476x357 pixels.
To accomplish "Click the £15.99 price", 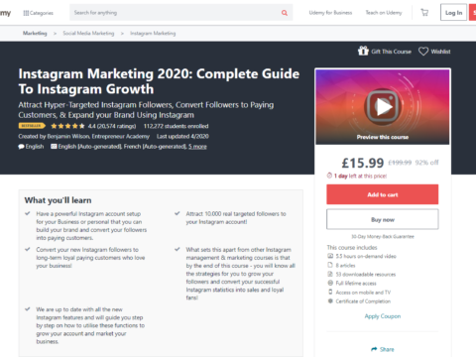I will point(363,163).
